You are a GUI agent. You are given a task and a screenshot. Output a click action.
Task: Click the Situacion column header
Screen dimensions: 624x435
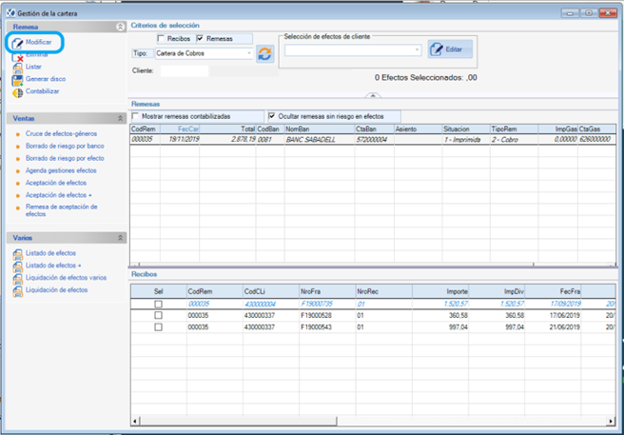[466, 129]
